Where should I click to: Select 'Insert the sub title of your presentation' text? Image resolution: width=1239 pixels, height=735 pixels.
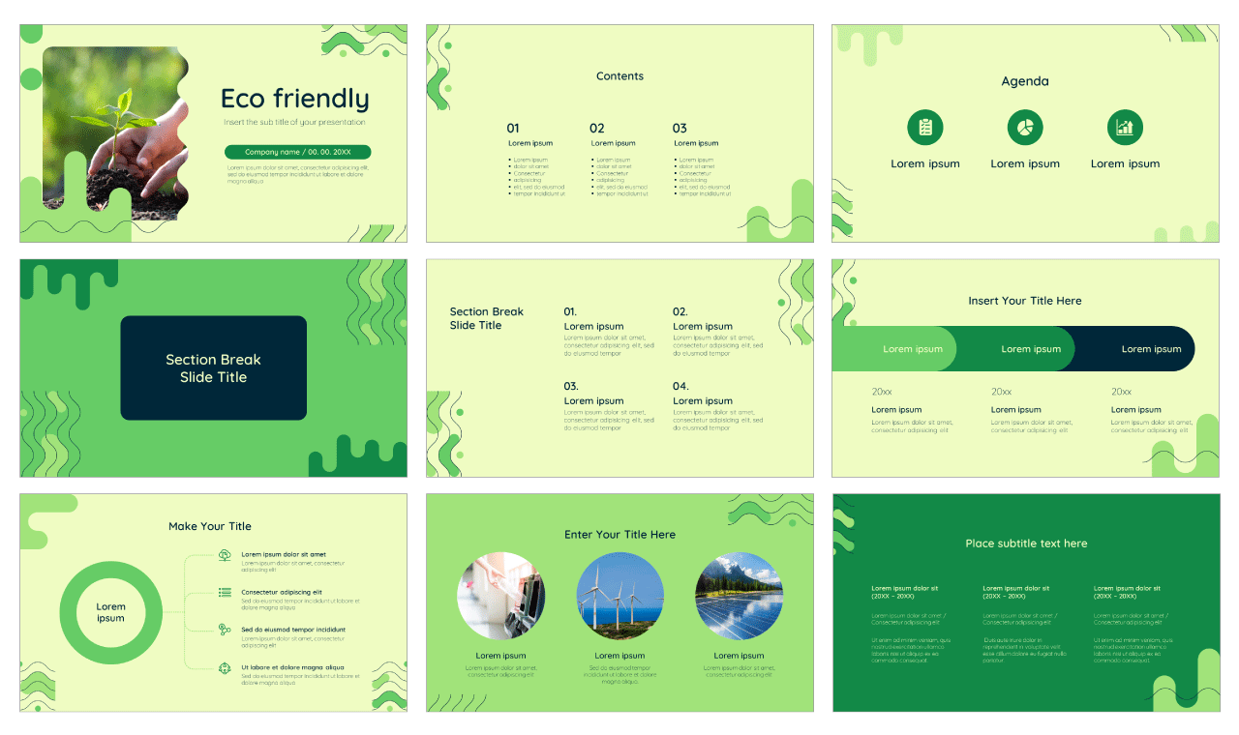pyautogui.click(x=295, y=123)
